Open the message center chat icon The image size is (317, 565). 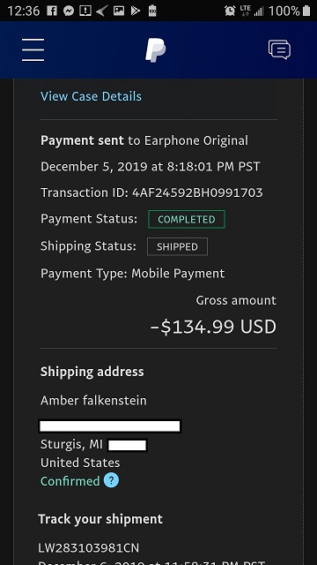pyautogui.click(x=279, y=49)
